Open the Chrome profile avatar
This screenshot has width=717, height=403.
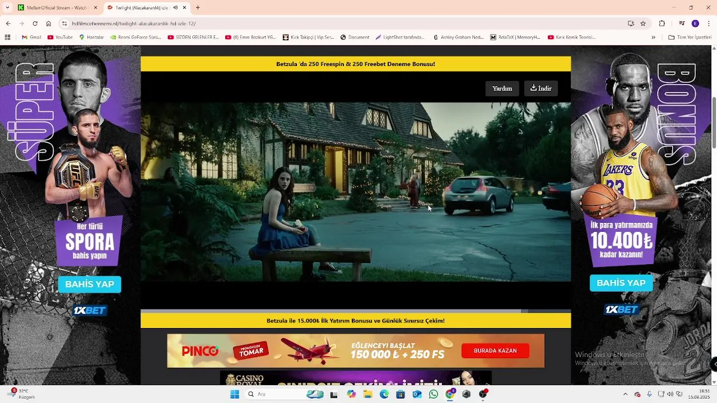tap(695, 24)
